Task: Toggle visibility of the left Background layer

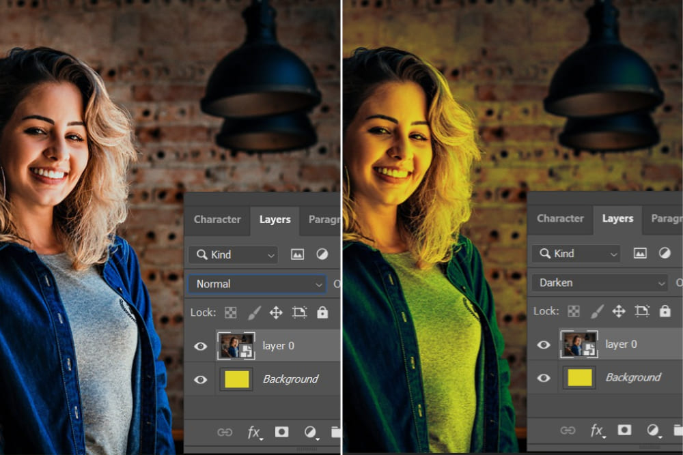Action: click(200, 379)
